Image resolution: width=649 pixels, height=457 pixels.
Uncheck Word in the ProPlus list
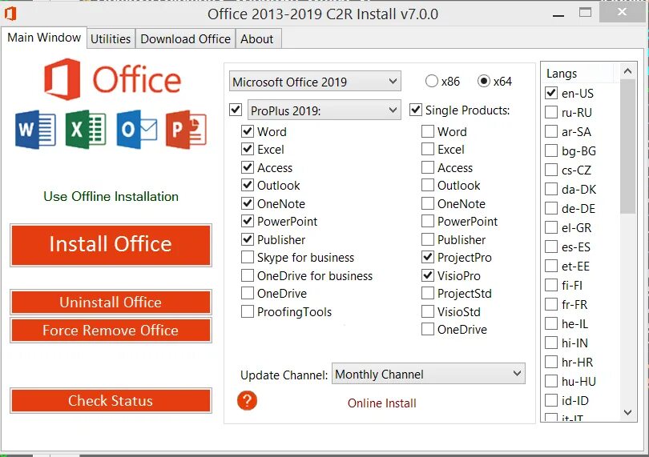tap(248, 131)
